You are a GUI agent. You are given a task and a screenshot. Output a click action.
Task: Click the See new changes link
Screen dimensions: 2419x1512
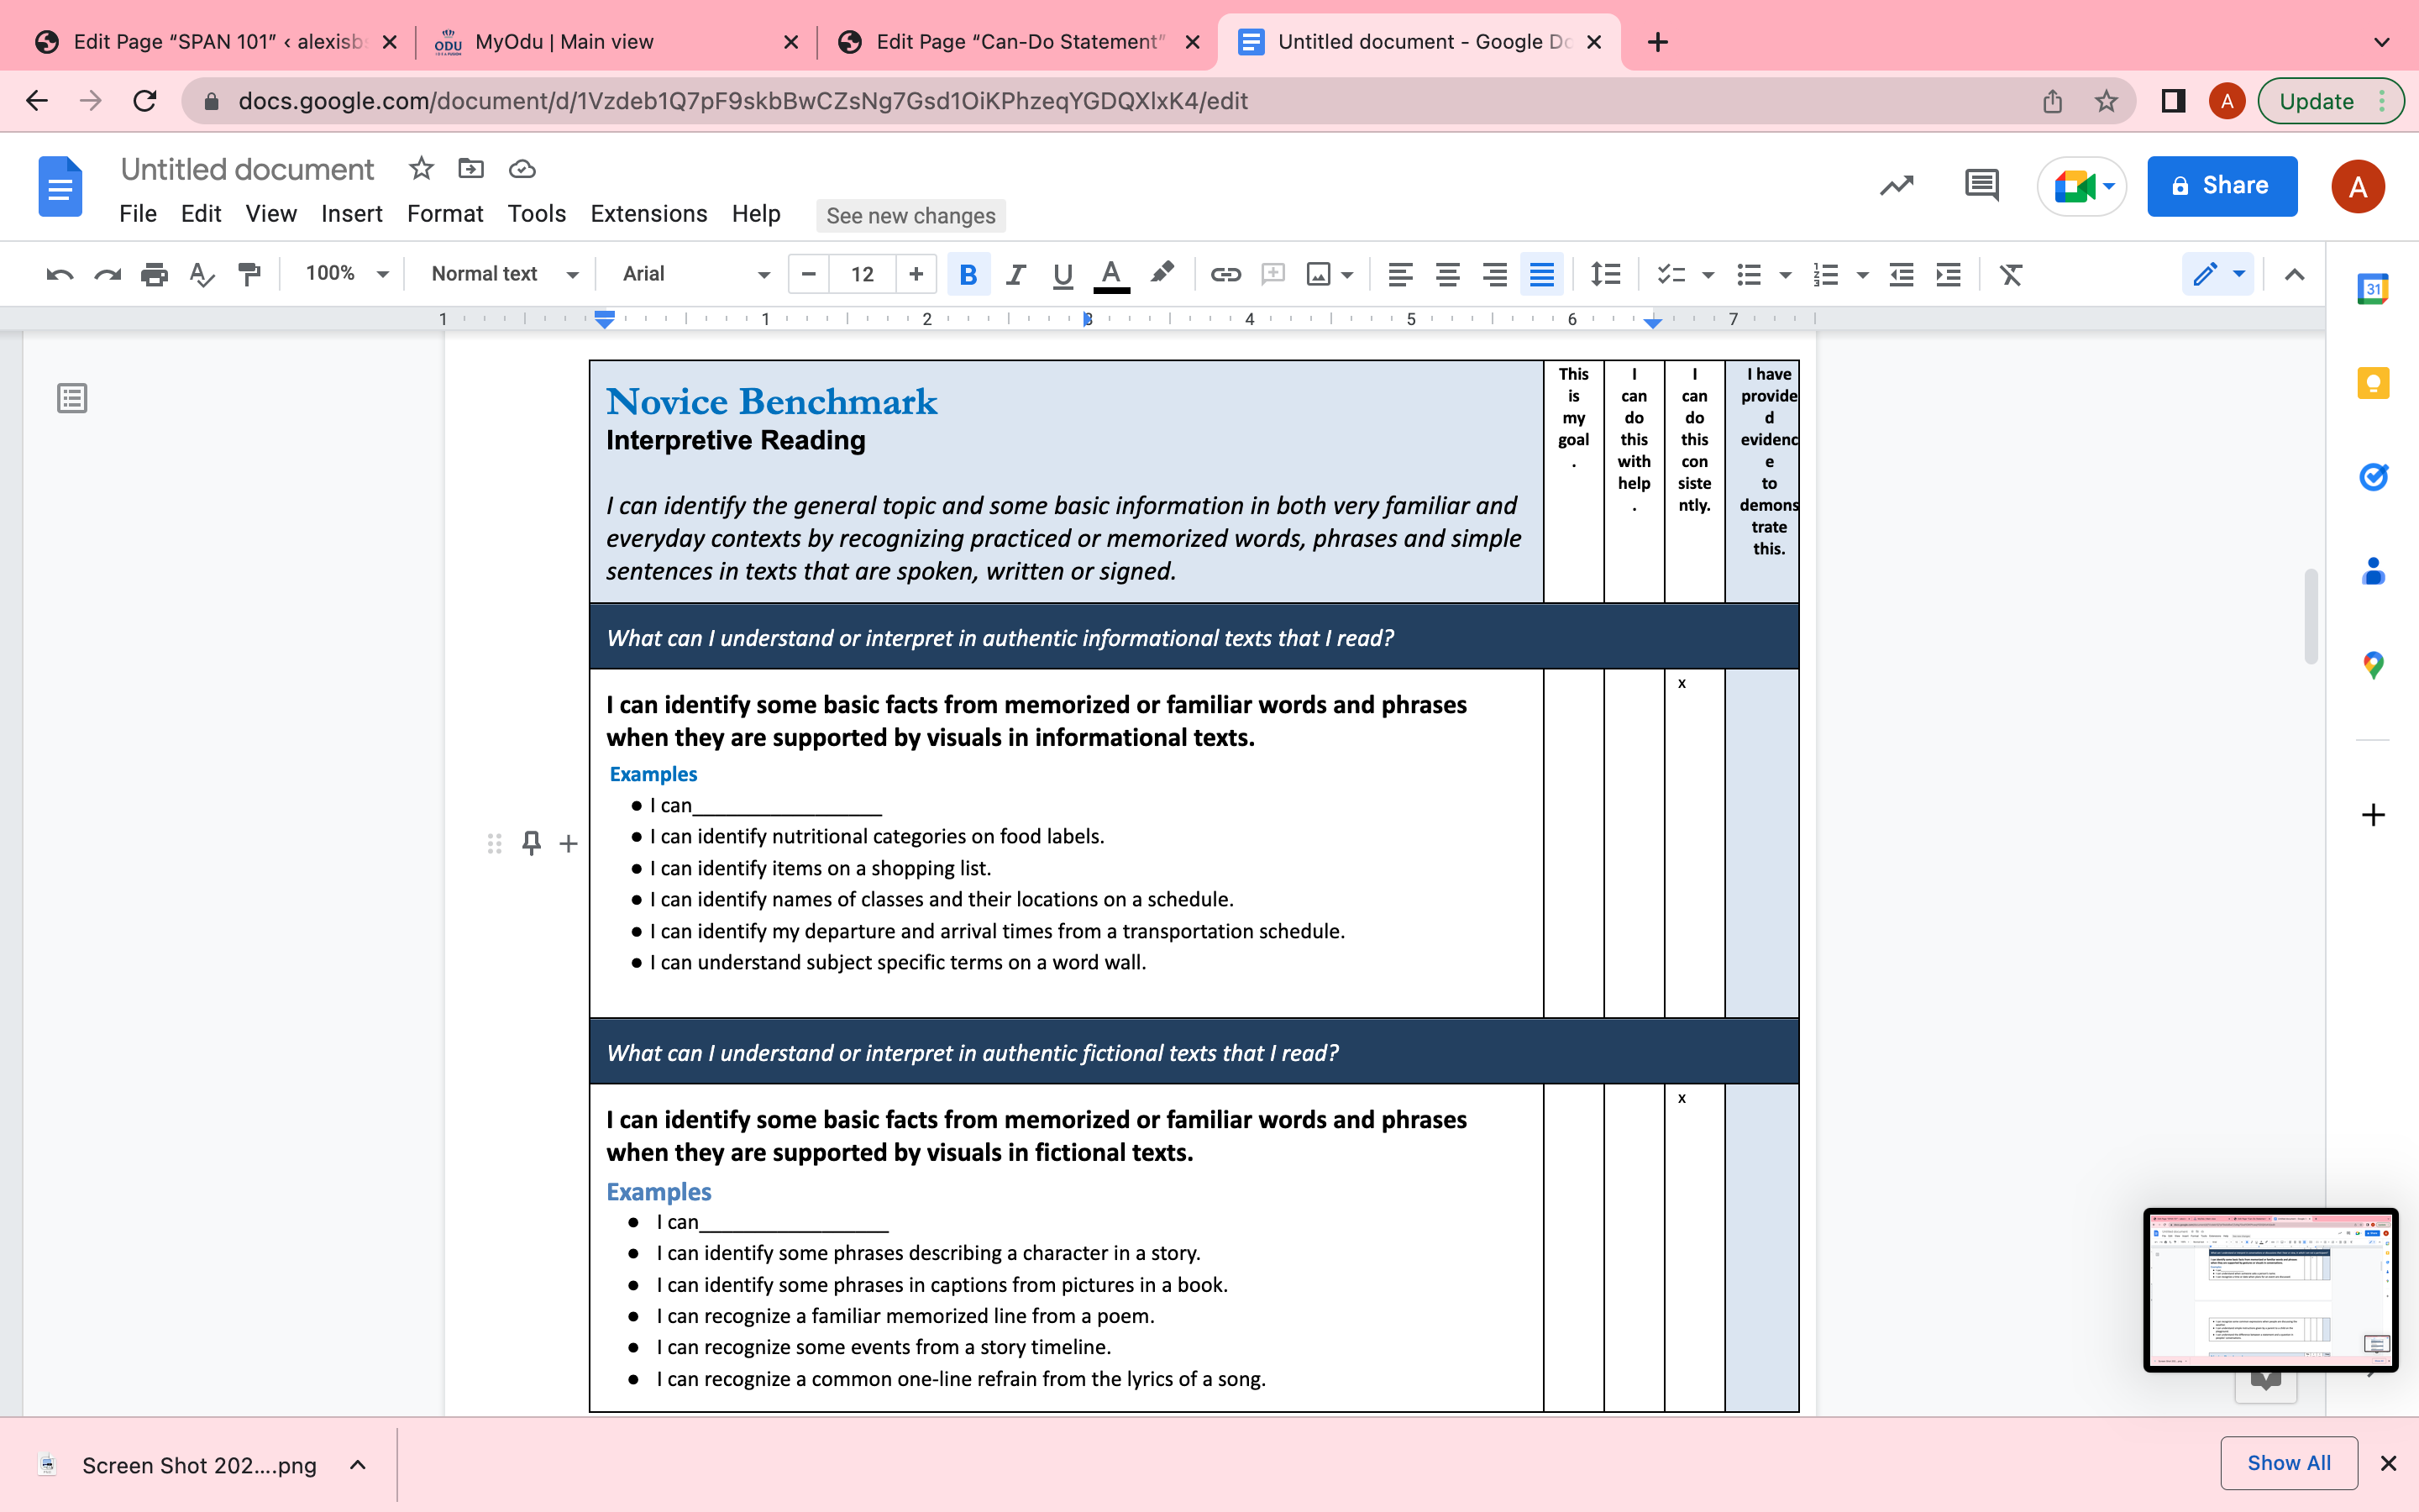(910, 216)
